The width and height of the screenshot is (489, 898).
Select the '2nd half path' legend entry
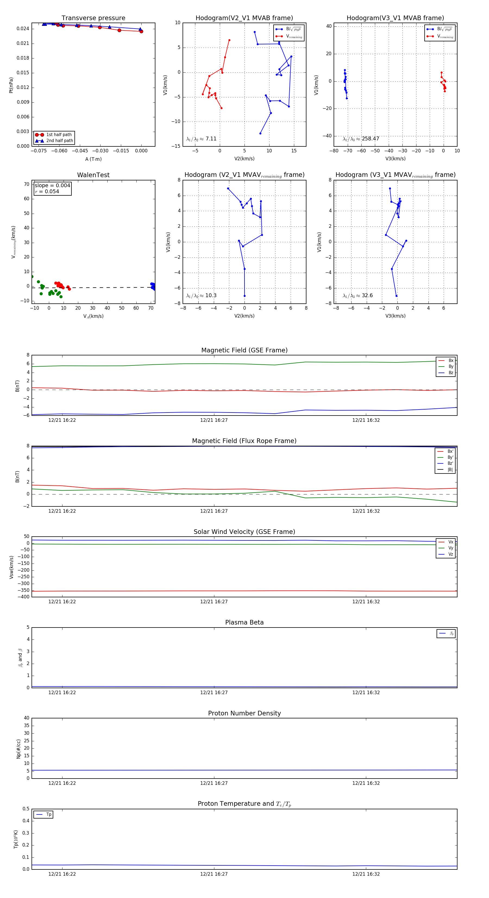coord(54,141)
